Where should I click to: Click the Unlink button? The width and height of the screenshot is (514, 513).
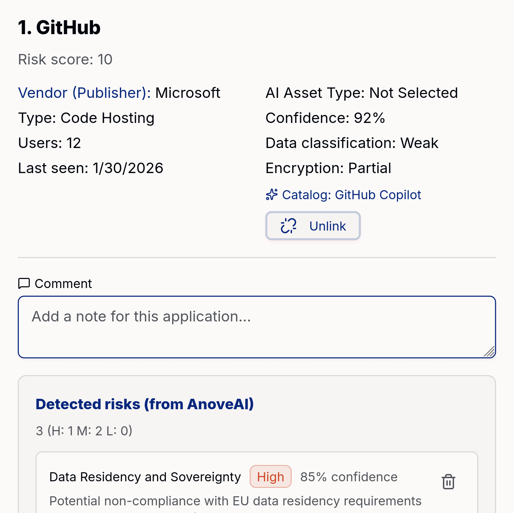313,226
